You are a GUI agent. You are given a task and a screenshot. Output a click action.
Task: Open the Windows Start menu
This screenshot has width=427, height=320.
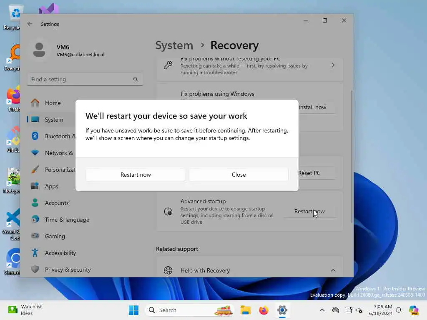point(133,310)
